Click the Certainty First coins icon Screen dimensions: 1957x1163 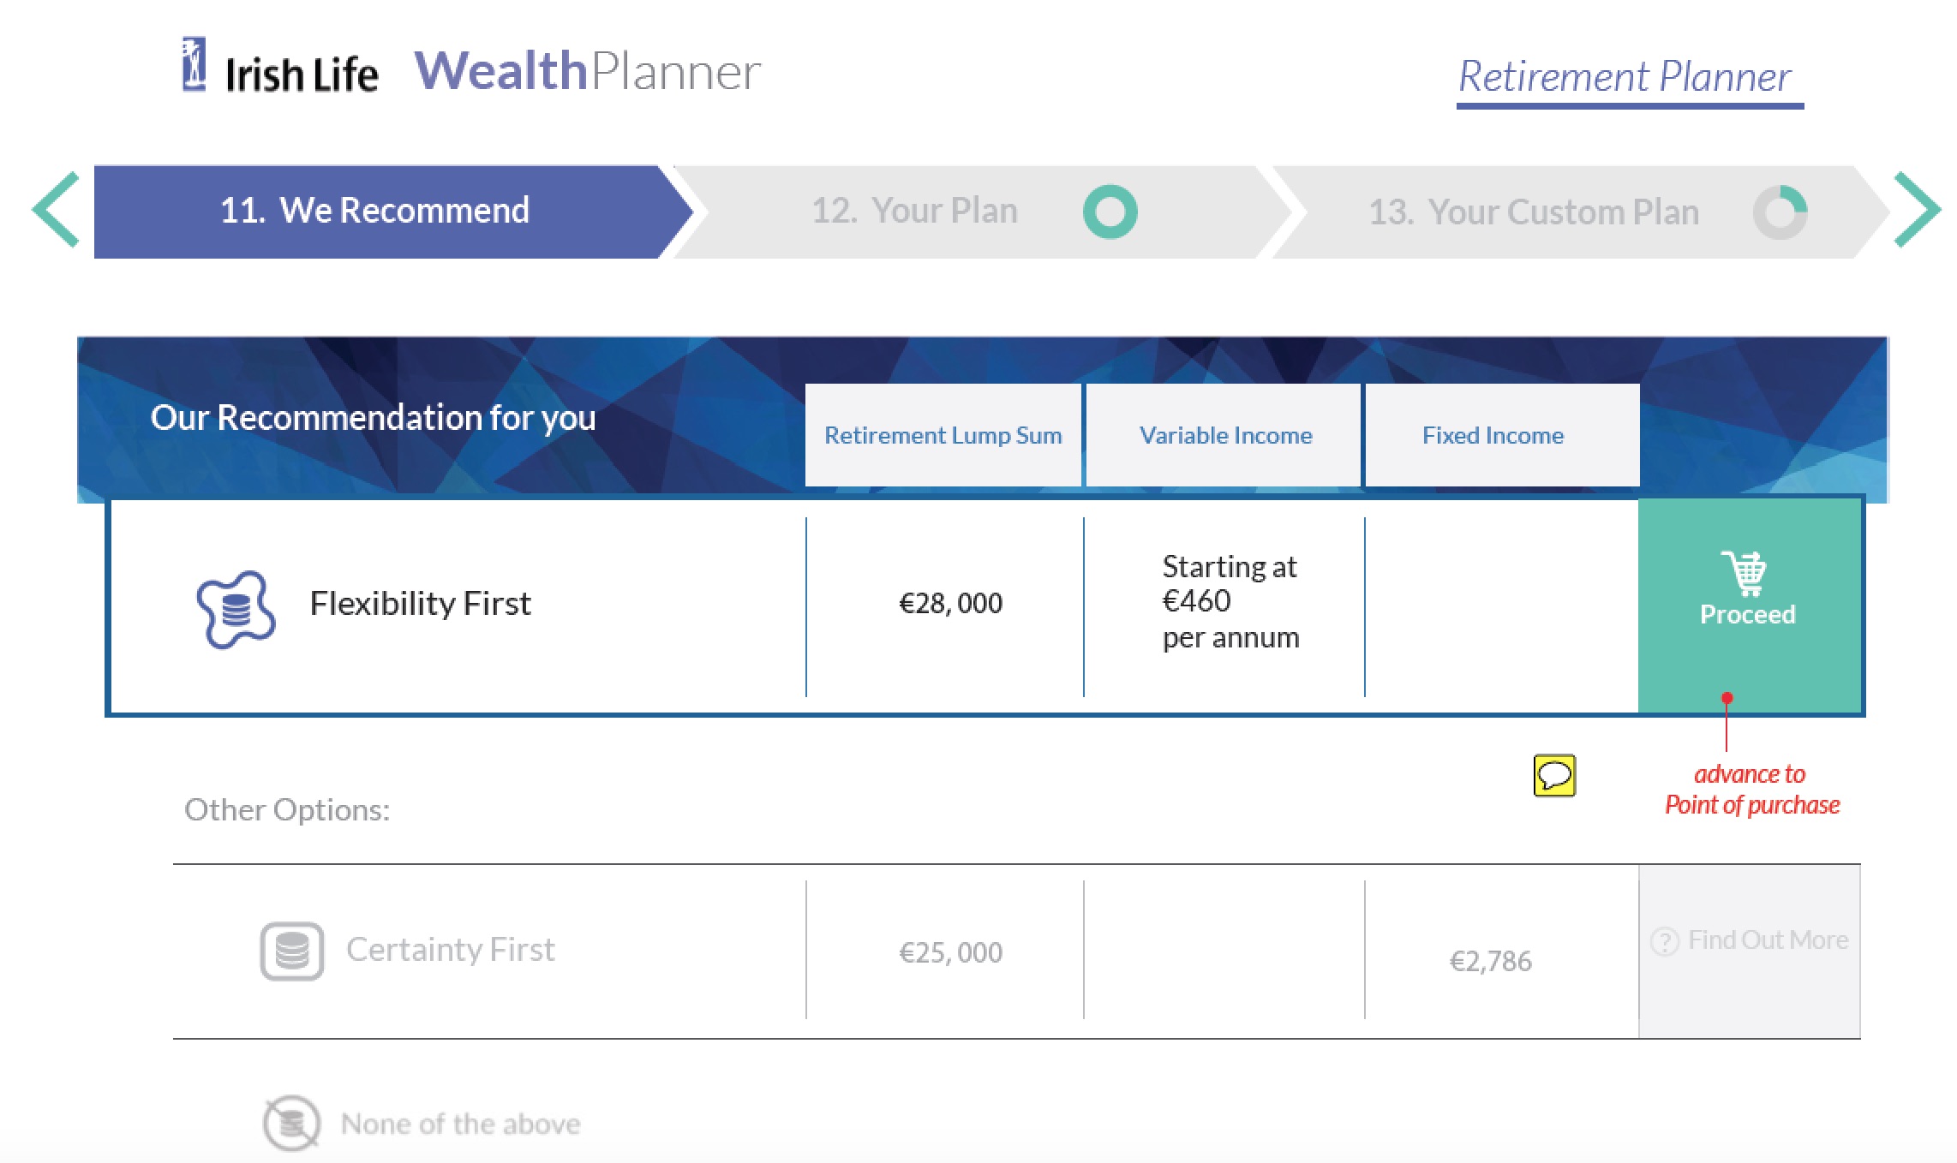(292, 951)
